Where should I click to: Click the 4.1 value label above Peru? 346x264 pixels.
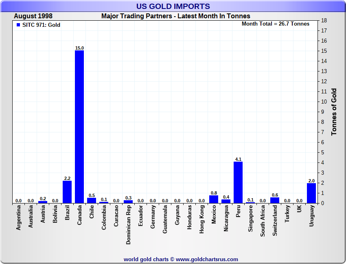pyautogui.click(x=238, y=159)
